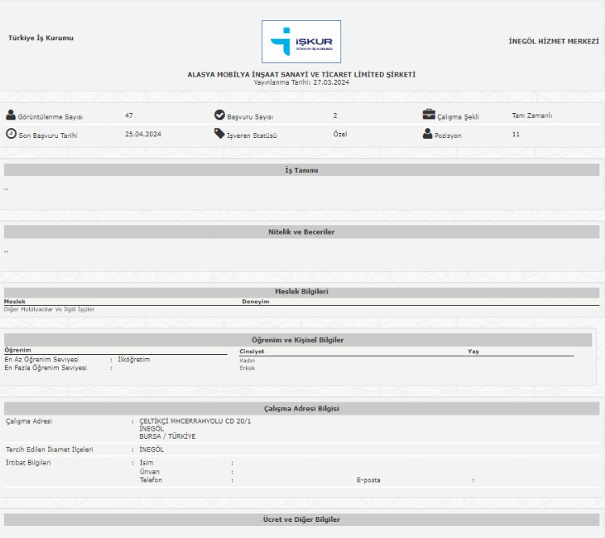Click the Meslek Bilgileri header bar
This screenshot has width=605, height=538.
pos(302,292)
